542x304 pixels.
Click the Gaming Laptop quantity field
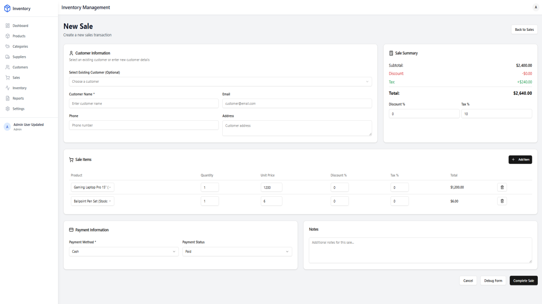click(x=210, y=187)
